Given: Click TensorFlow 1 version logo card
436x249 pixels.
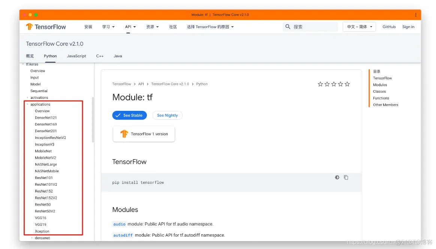Looking at the screenshot, I should 144,134.
